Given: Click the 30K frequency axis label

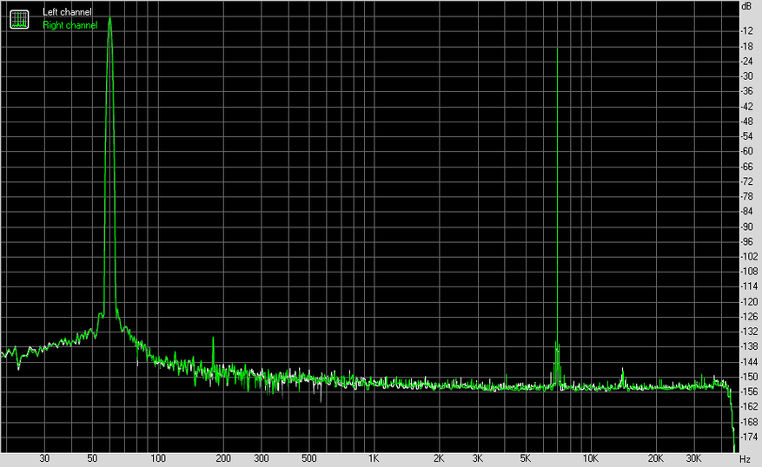Looking at the screenshot, I should coord(693,458).
